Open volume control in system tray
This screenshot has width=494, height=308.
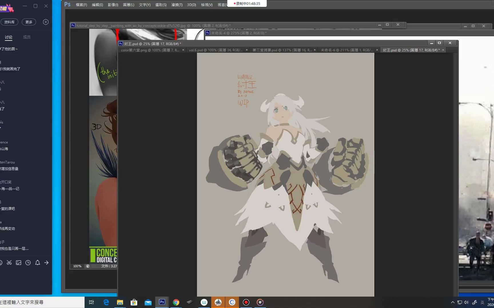click(467, 302)
